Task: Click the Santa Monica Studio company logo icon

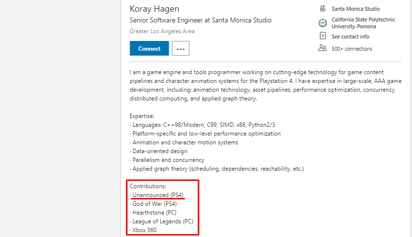Action: (x=323, y=9)
